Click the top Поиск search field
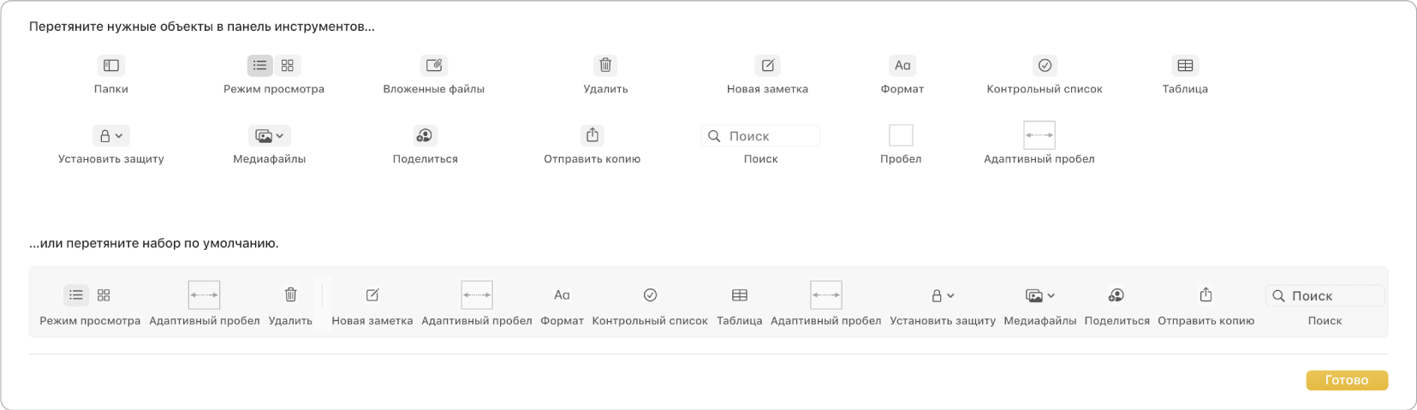1417x410 pixels. (761, 136)
